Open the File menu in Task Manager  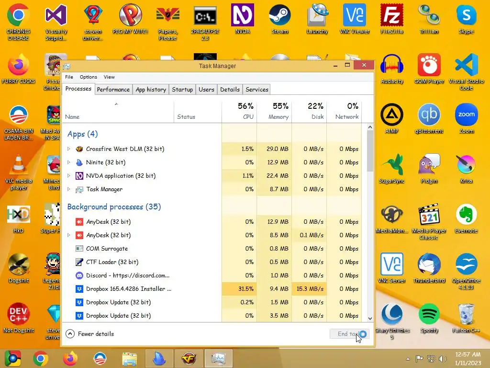69,77
